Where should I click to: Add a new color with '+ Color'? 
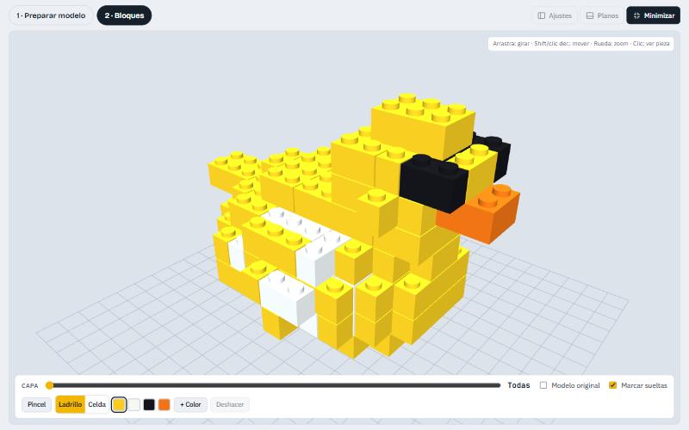point(190,404)
